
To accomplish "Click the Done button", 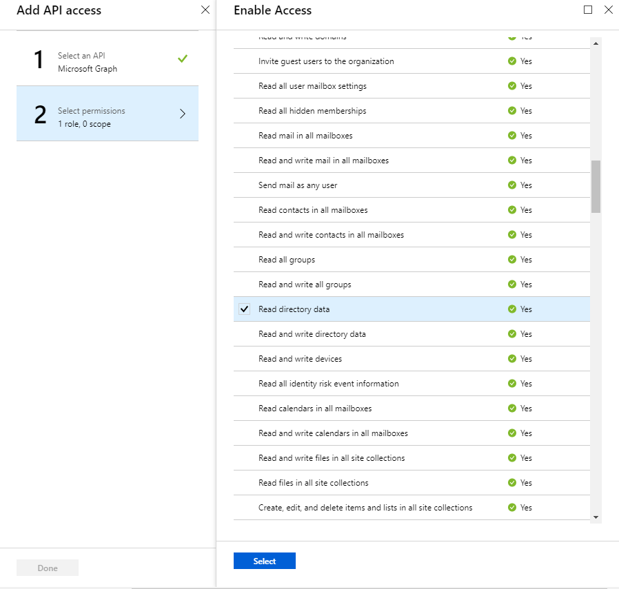I will tap(48, 568).
